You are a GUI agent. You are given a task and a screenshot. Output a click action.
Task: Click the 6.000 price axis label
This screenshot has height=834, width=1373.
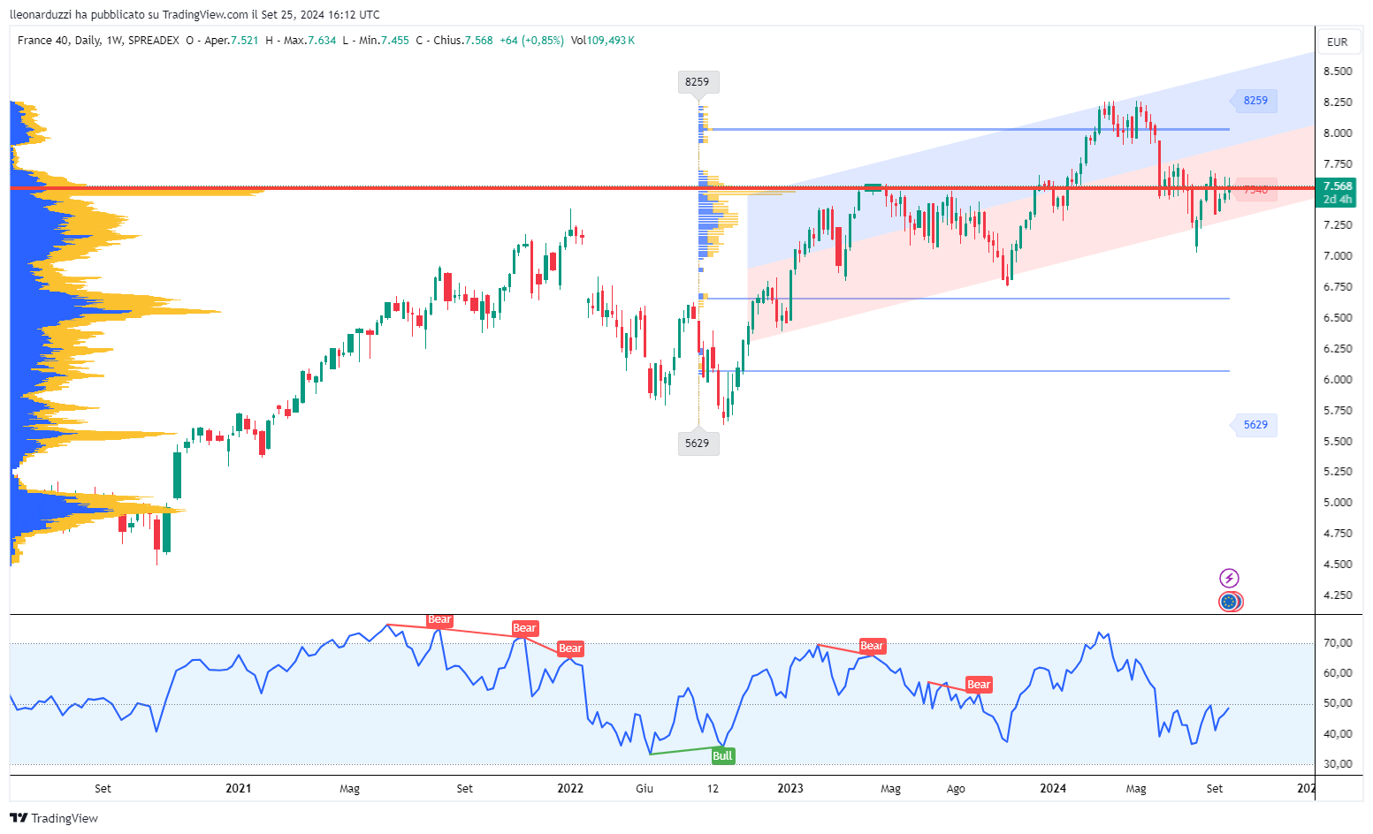click(x=1338, y=379)
